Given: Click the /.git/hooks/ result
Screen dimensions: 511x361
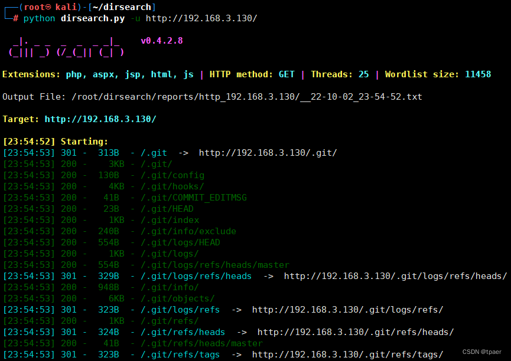Looking at the screenshot, I should pos(172,186).
